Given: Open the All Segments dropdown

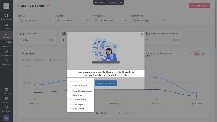Looking at the screenshot, I should click(x=73, y=21).
